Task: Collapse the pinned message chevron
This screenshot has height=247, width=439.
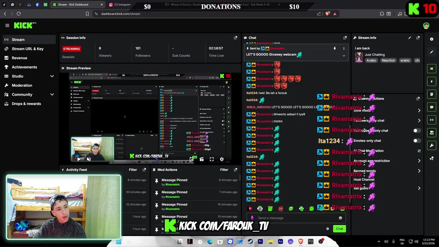Action: coord(344,56)
